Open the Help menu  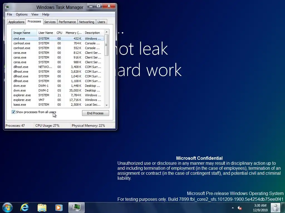(46, 14)
